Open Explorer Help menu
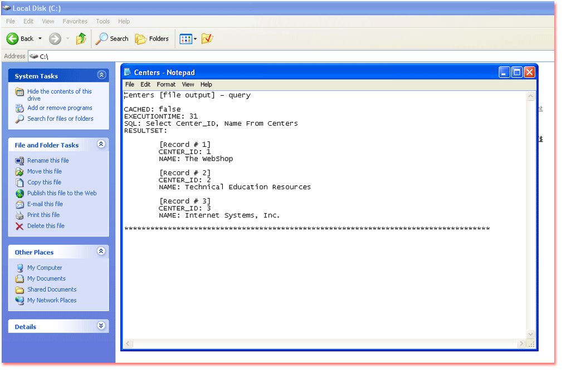The image size is (566, 370). [124, 21]
